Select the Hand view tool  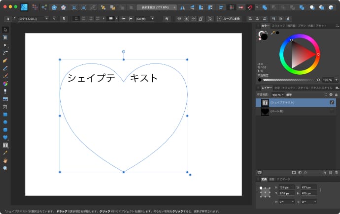5,160
